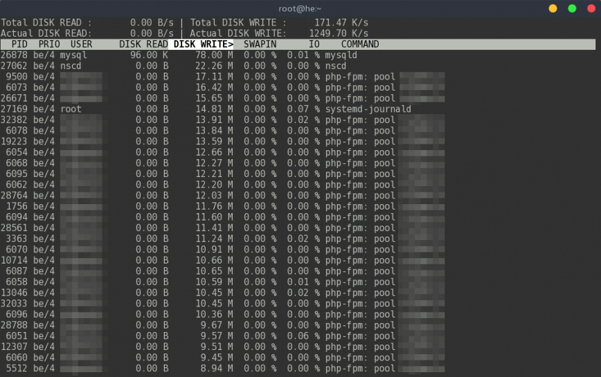This screenshot has width=601, height=377.
Task: Click the yellow minimize window button
Action: 553,8
